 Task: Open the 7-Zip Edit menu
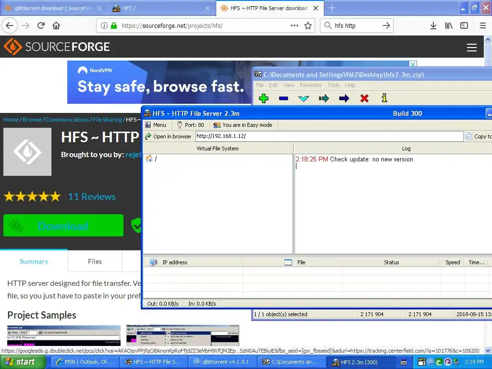tap(273, 85)
